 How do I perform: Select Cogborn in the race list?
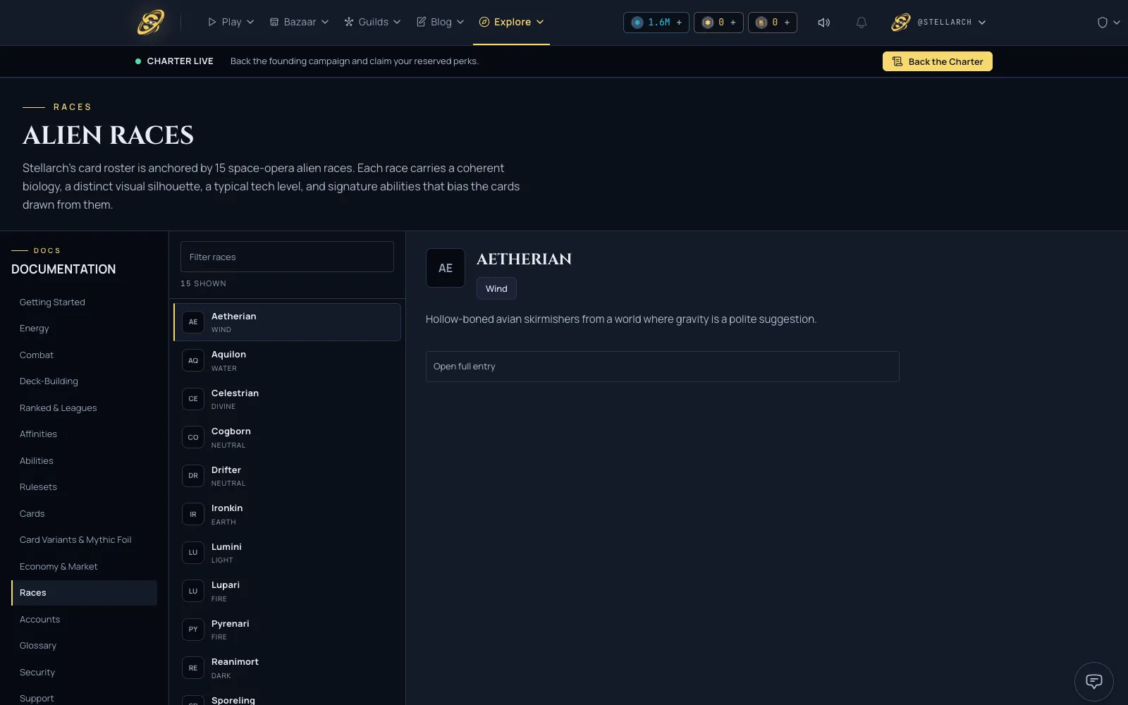click(287, 438)
